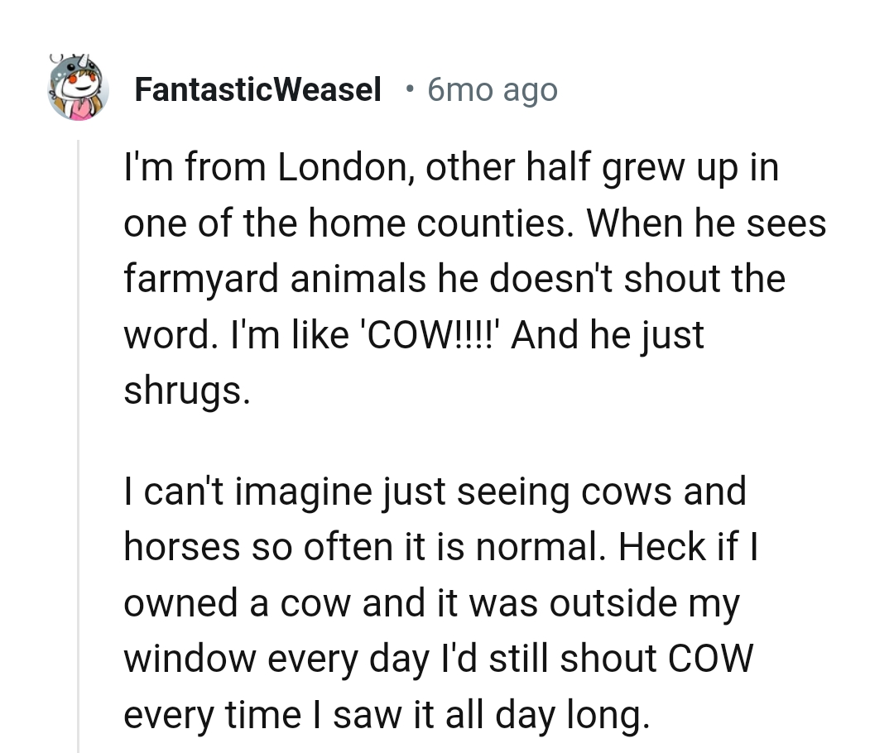Click the capitalized "COW" in the second paragraph
This screenshot has width=894, height=753.
click(x=712, y=659)
